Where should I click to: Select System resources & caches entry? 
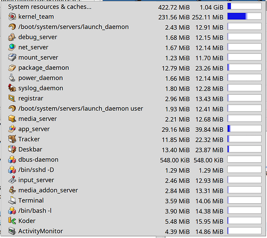click(133, 7)
